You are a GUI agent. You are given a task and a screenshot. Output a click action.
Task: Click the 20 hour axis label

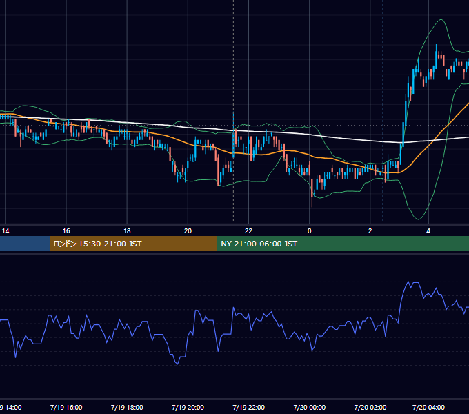click(188, 231)
